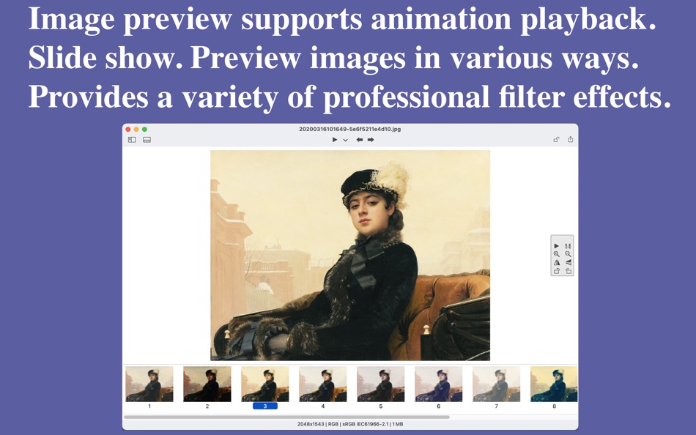Toggle the bottom thumbnail strip icon
The width and height of the screenshot is (696, 435).
point(147,140)
